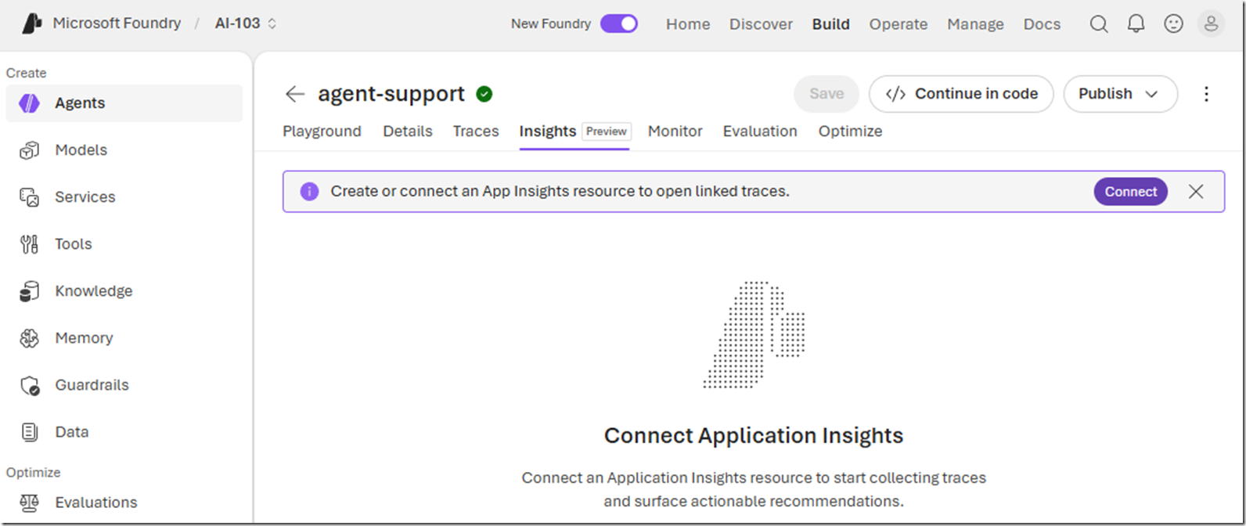Click the Data document icon

29,432
